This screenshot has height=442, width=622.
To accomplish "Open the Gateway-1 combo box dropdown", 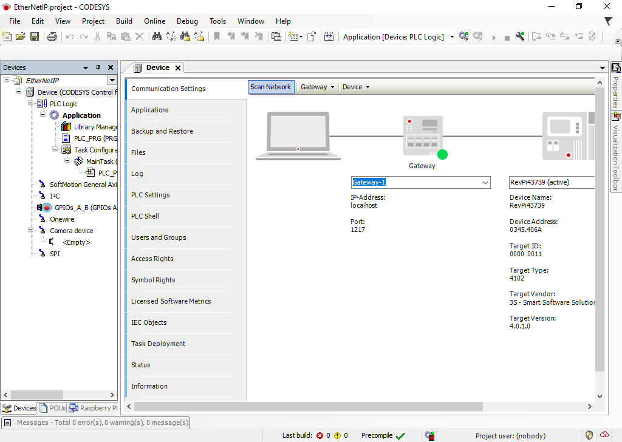I will point(485,183).
